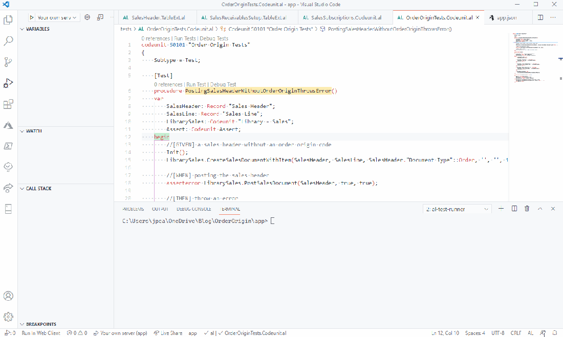563x337 pixels.
Task: Delete the terminal with trash icon
Action: pos(527,209)
